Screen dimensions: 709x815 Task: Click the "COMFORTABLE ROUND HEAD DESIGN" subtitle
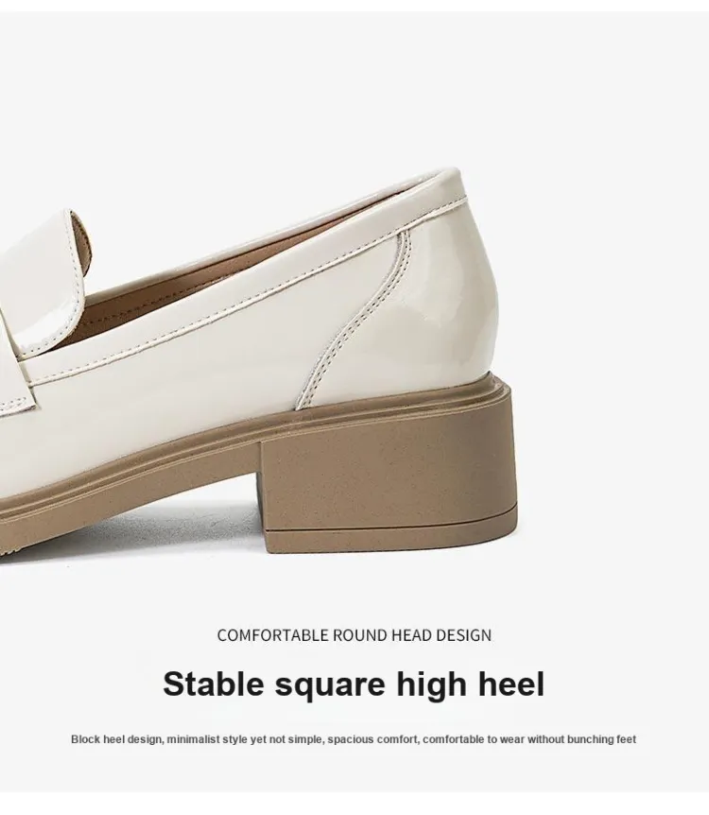tap(354, 635)
